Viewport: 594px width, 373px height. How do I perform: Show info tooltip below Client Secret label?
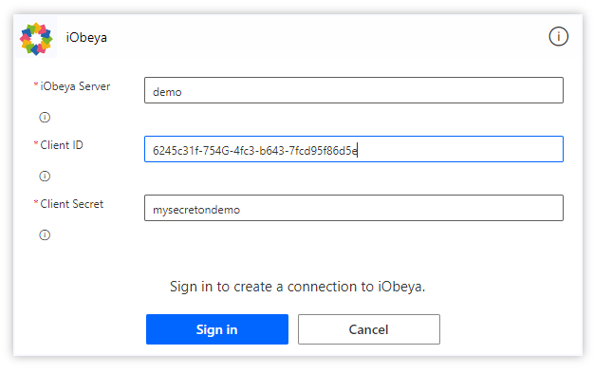(45, 235)
